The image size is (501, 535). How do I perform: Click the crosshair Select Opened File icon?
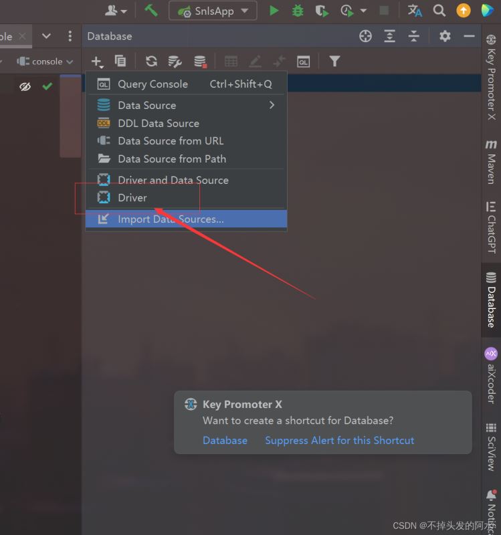365,36
